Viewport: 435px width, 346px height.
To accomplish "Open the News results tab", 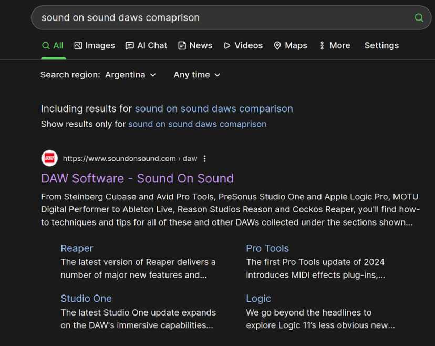I will pyautogui.click(x=195, y=46).
